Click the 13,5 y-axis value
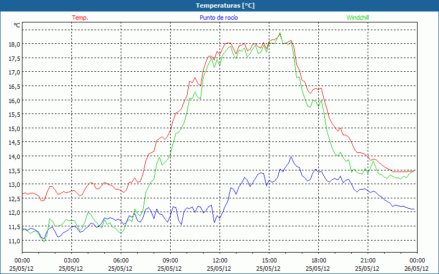Image resolution: width=439 pixels, height=274 pixels. coord(15,170)
